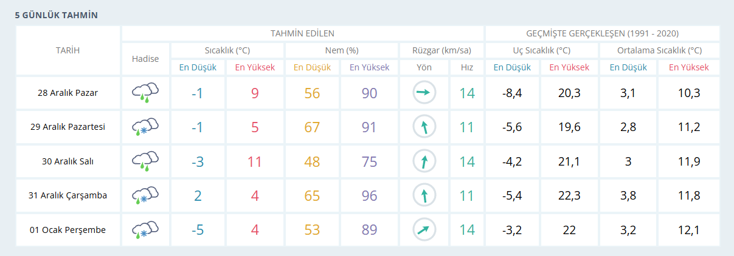Select the TAHMİN EDİLEN header

(302, 33)
